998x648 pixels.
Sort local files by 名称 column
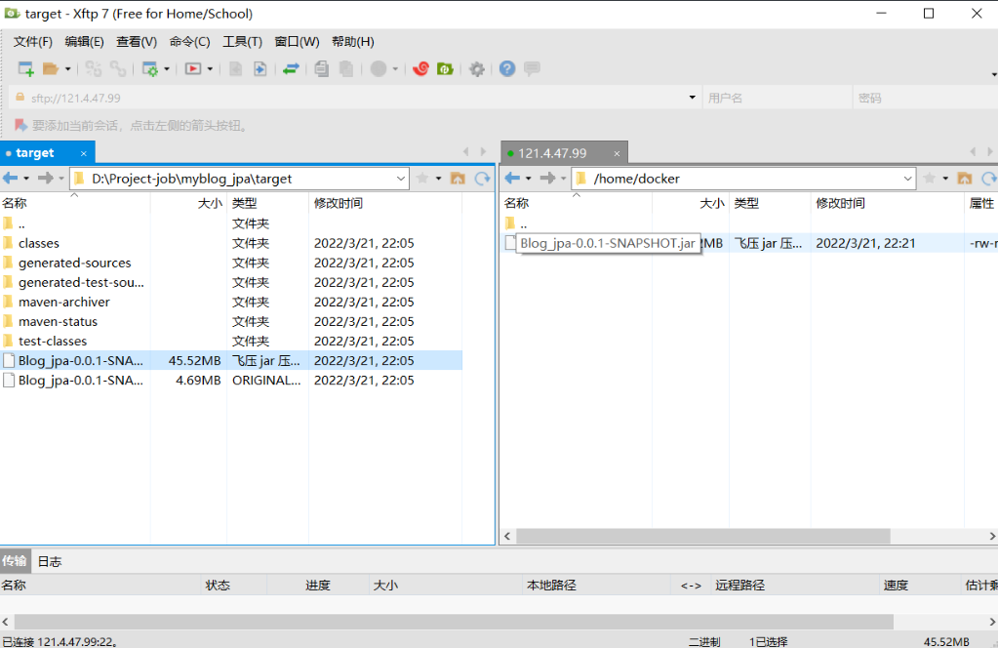pos(75,203)
